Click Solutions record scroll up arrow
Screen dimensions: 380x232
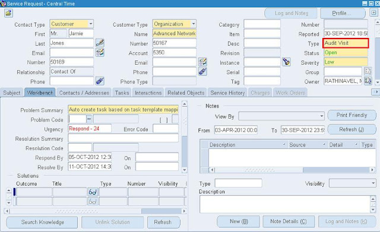pos(9,190)
